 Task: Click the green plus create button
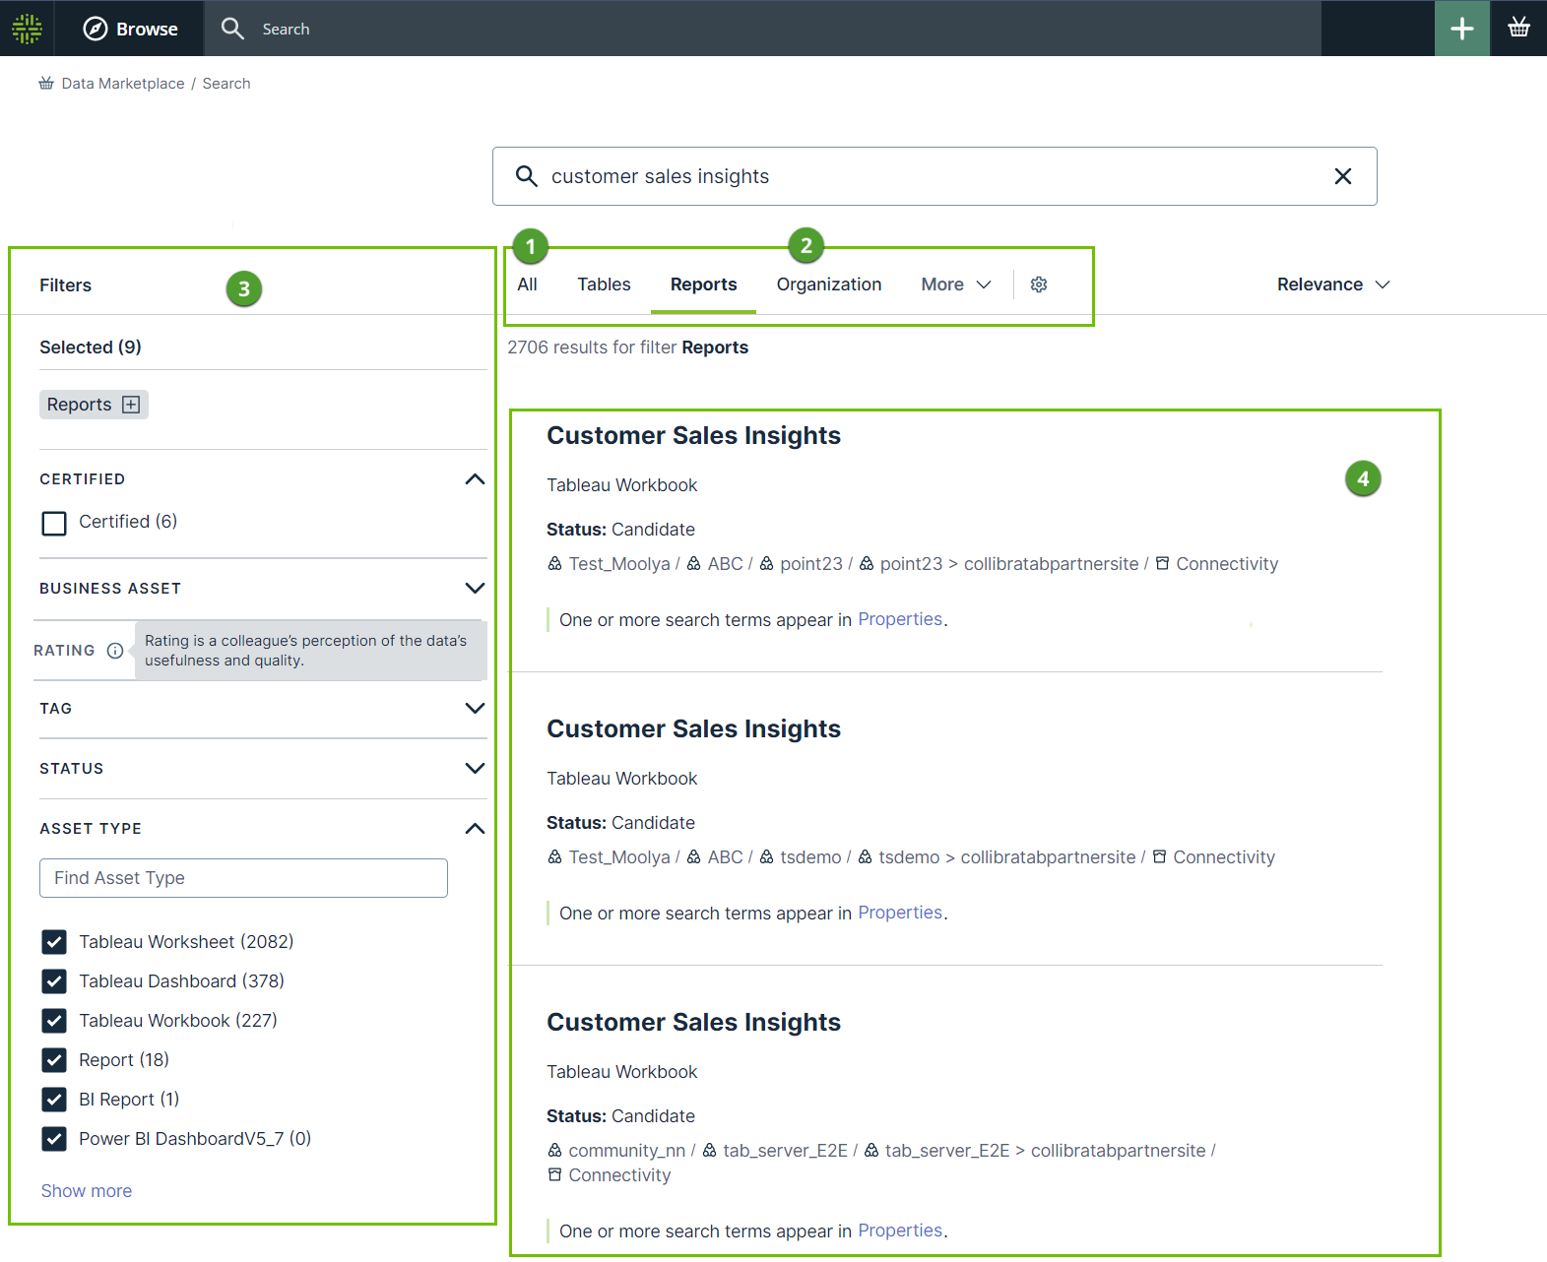[x=1461, y=29]
